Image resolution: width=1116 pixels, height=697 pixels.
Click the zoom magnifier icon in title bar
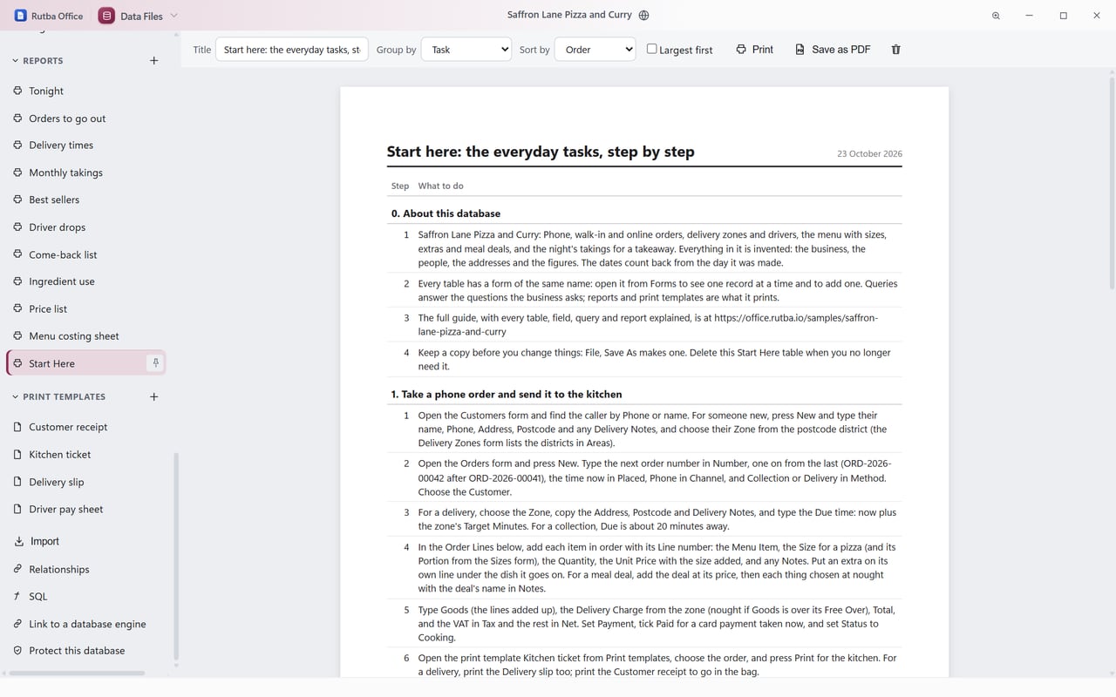coord(996,16)
